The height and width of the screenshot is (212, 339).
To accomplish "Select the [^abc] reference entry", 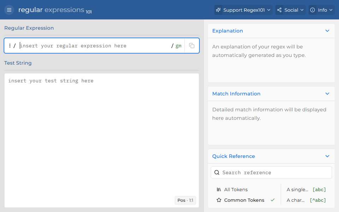I will pyautogui.click(x=306, y=200).
